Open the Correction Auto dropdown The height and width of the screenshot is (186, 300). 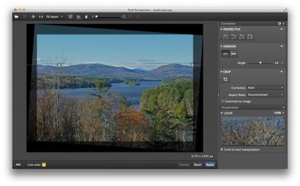point(265,88)
